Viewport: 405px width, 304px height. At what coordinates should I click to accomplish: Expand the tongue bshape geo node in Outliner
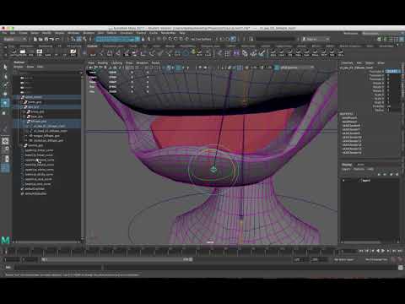26,136
